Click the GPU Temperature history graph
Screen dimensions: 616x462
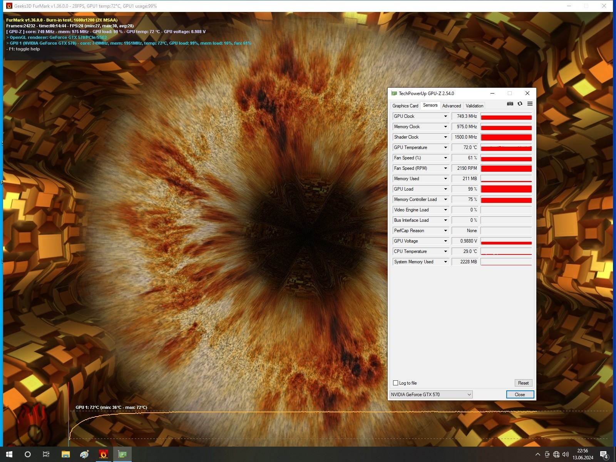(506, 147)
